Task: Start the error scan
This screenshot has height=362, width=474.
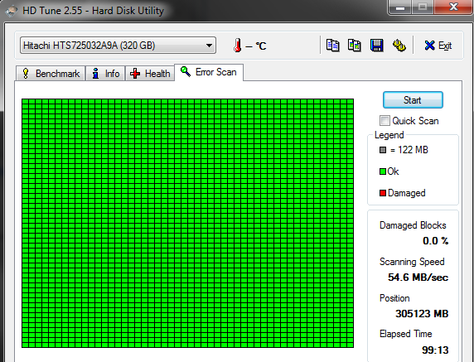Action: click(413, 99)
